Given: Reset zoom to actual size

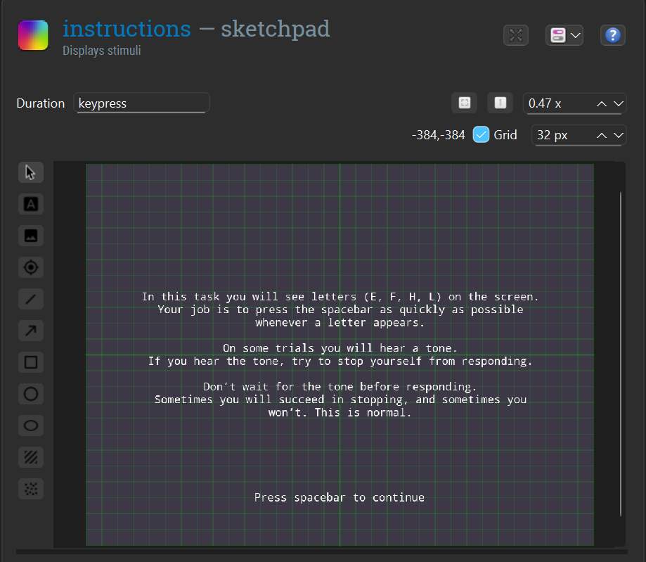Looking at the screenshot, I should (x=500, y=103).
